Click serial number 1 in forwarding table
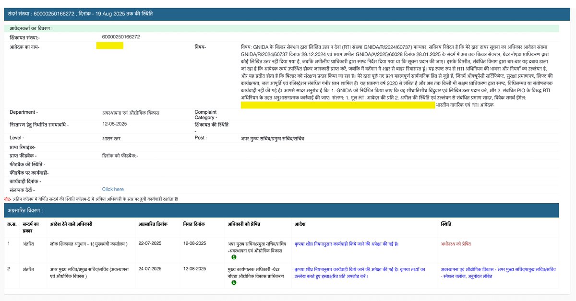Viewport: 576px width, 301px height. click(9, 243)
